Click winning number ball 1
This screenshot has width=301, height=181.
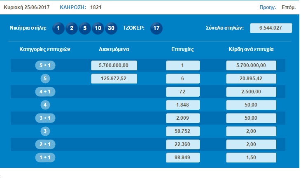tap(58, 28)
